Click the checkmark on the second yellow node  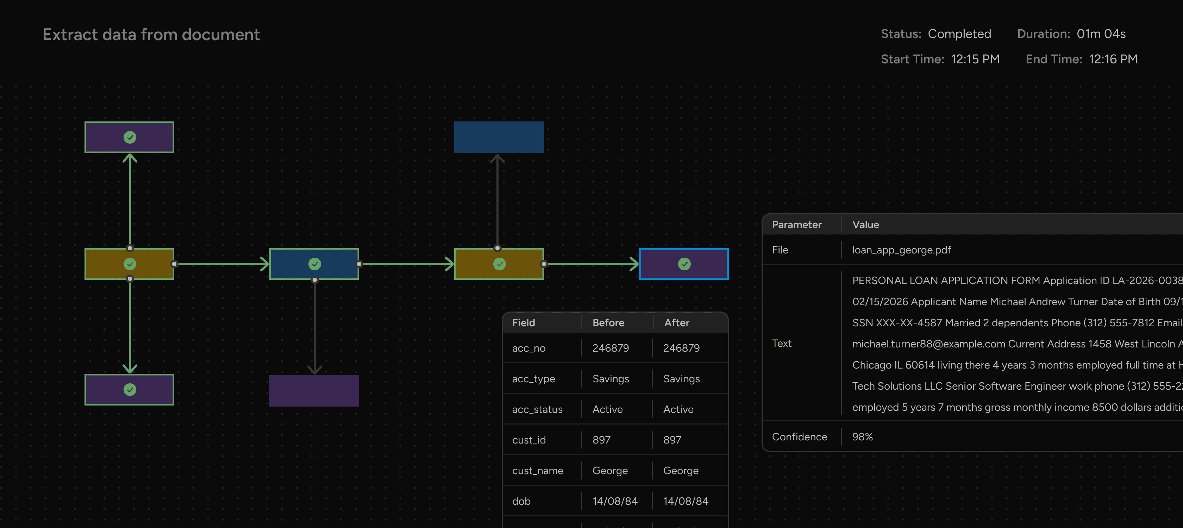pyautogui.click(x=499, y=264)
